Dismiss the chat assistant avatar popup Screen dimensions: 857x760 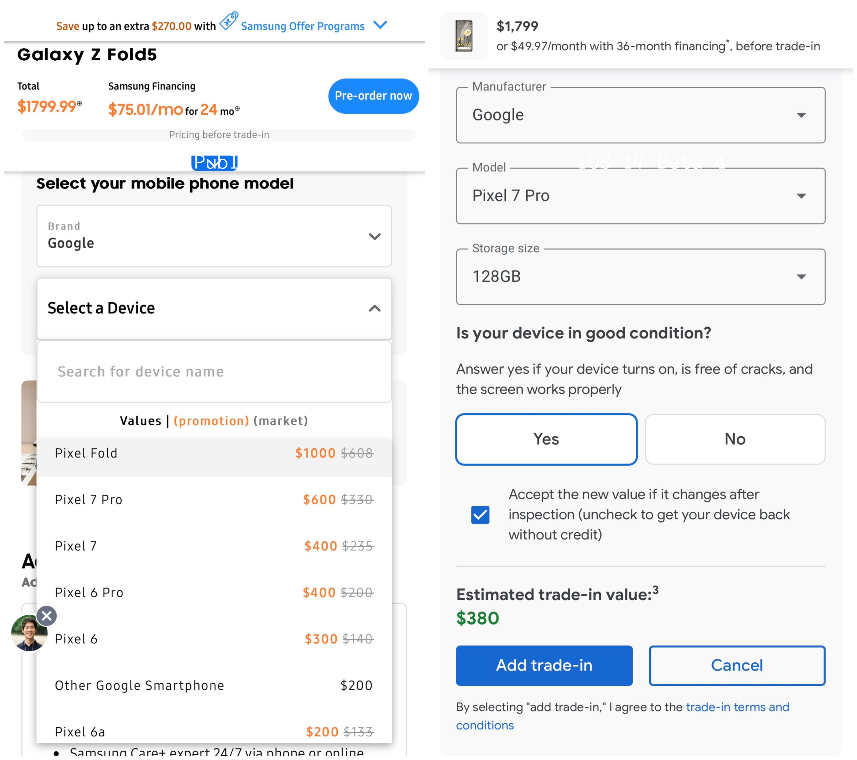46,616
